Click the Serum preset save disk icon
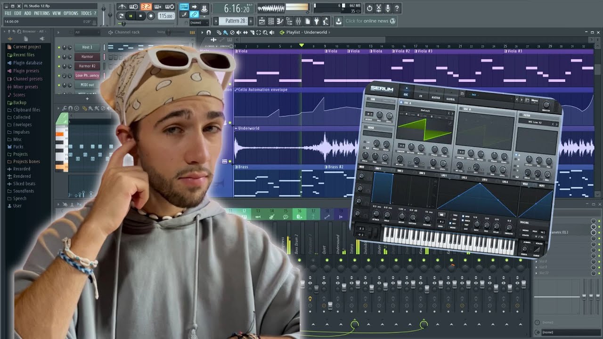This screenshot has width=603, height=339. coord(462,93)
